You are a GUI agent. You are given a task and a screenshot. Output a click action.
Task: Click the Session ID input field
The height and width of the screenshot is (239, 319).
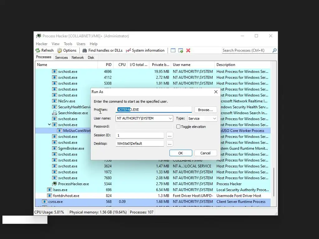pos(140,135)
